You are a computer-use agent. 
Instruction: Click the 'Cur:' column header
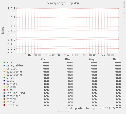click(x=44, y=59)
